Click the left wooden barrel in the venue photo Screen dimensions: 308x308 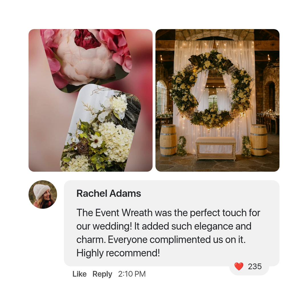[x=168, y=140]
